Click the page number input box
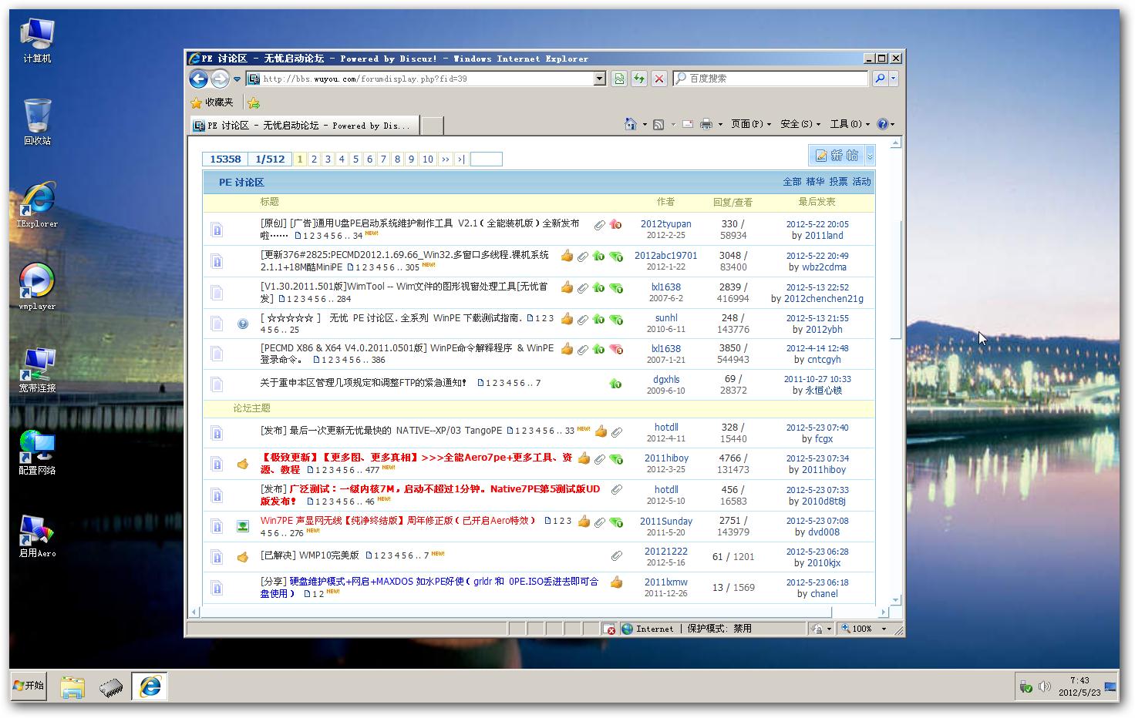 click(x=486, y=159)
